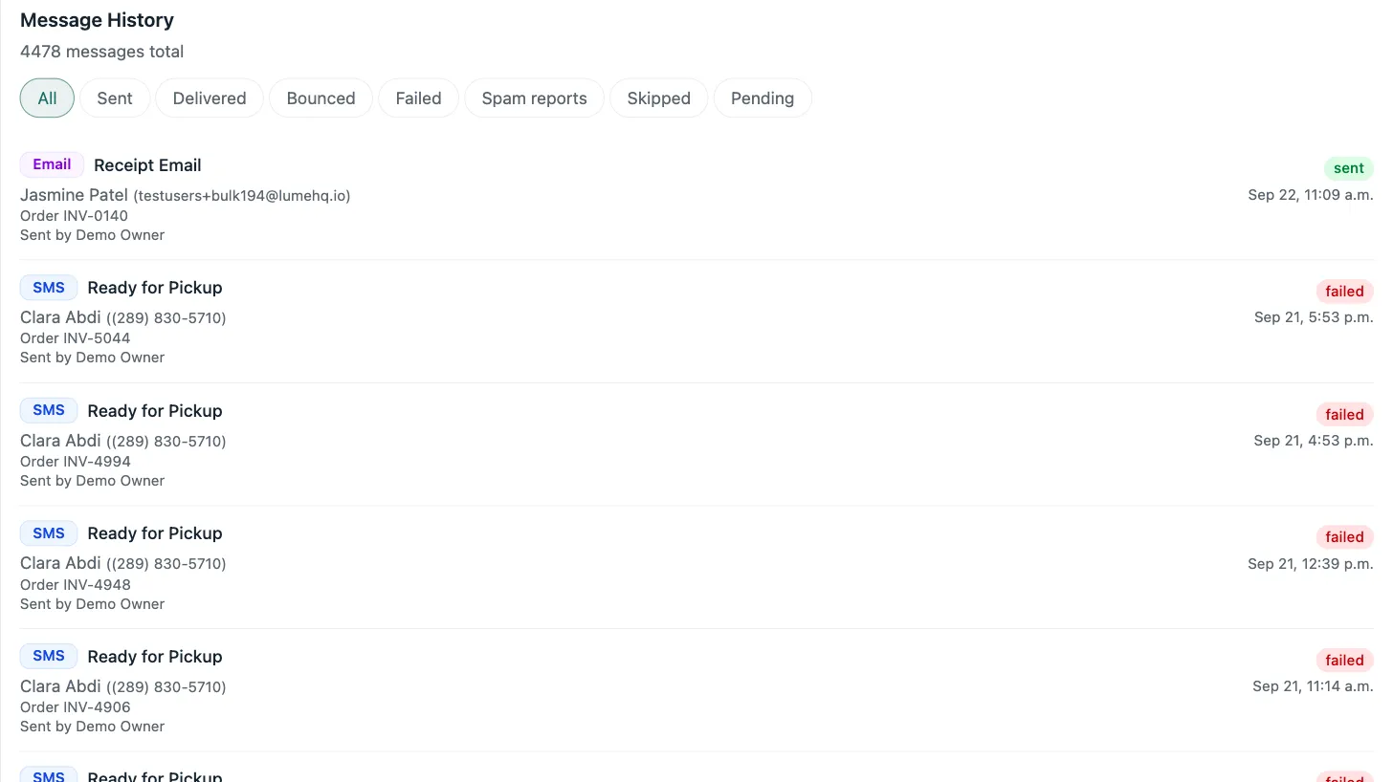The height and width of the screenshot is (782, 1393).
Task: Click failed badge dated Sep 21, 11:14 a.m.
Action: (x=1344, y=661)
